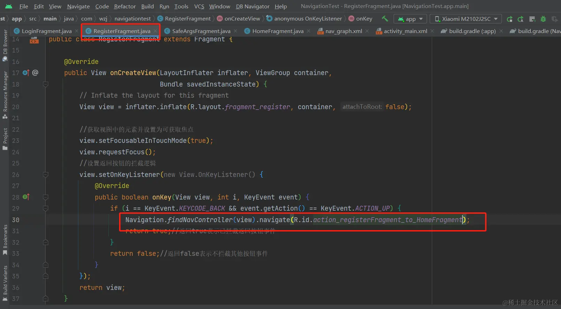
Task: Close the nav_graph.xml tab
Action: point(367,31)
